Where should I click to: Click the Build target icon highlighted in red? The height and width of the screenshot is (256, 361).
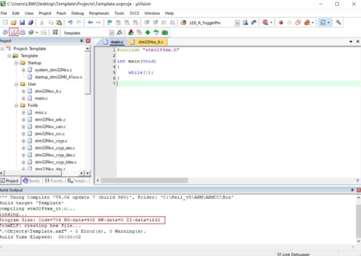tap(14, 32)
